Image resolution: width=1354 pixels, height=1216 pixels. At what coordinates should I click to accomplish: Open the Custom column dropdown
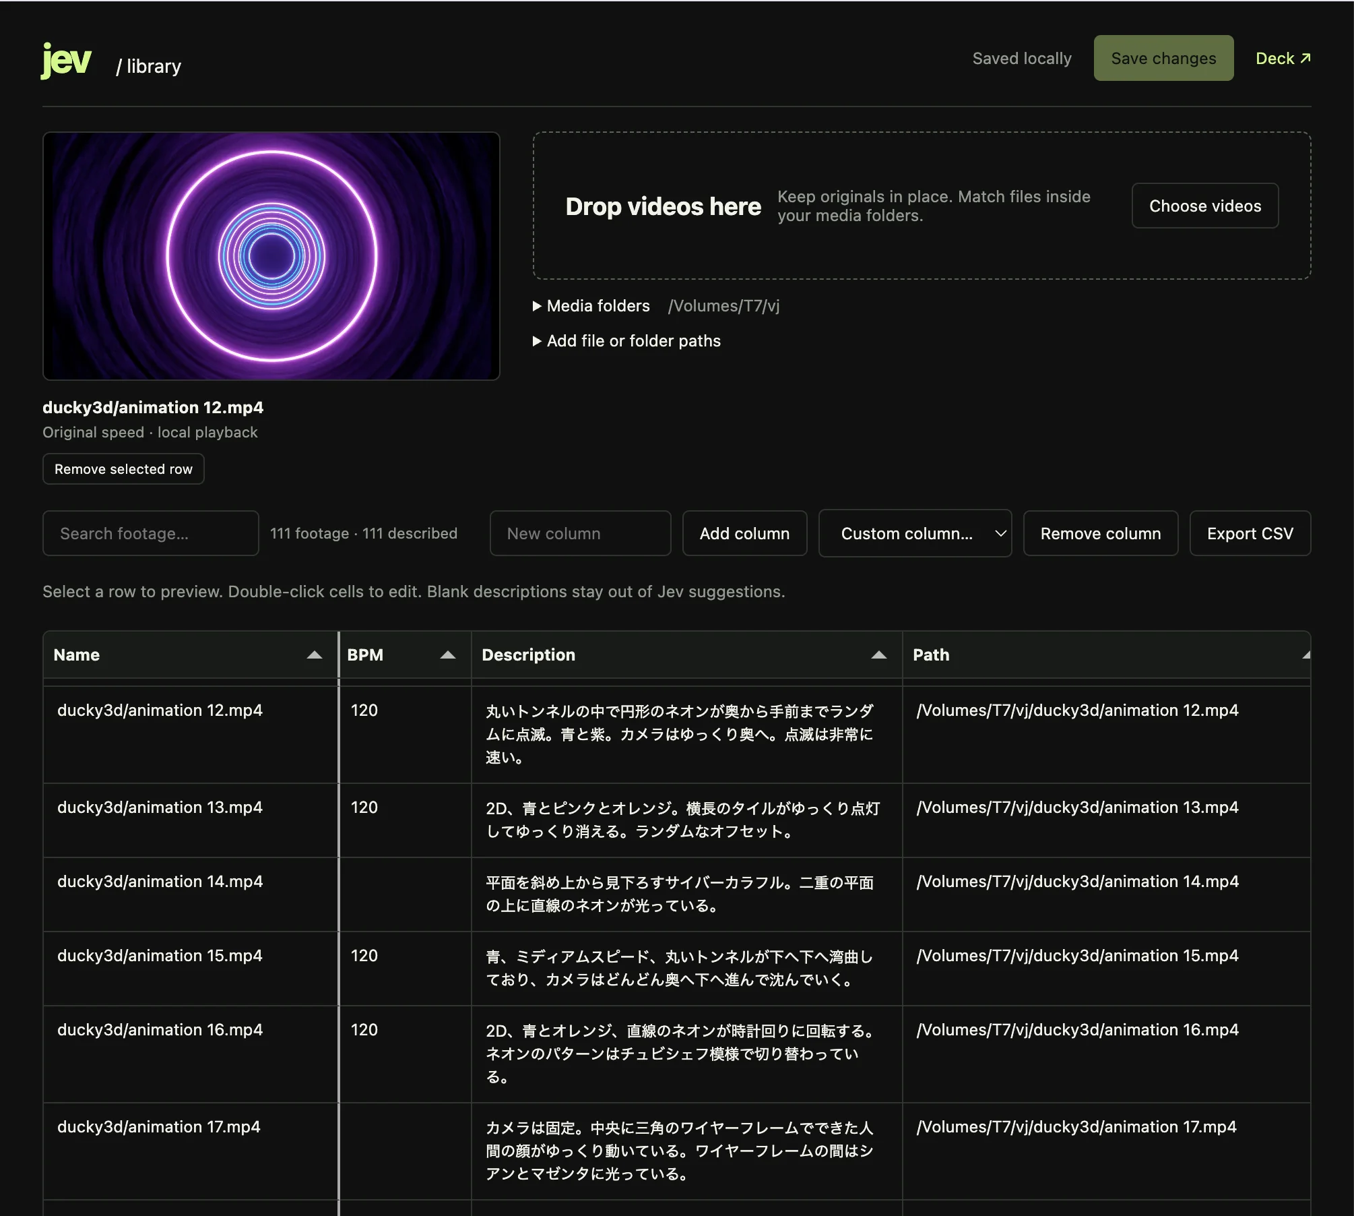[915, 533]
